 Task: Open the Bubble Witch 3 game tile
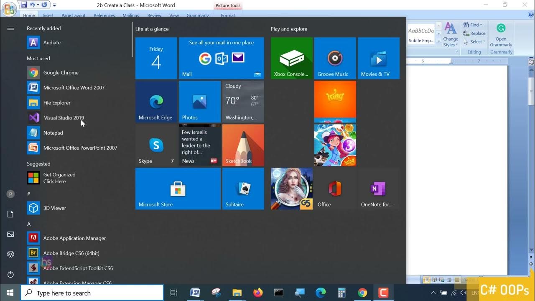tap(335, 145)
